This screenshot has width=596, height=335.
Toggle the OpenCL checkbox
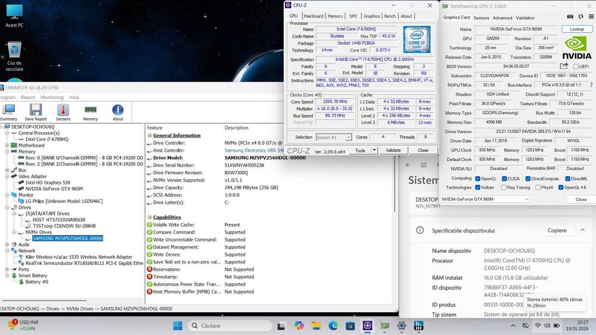tap(478, 179)
